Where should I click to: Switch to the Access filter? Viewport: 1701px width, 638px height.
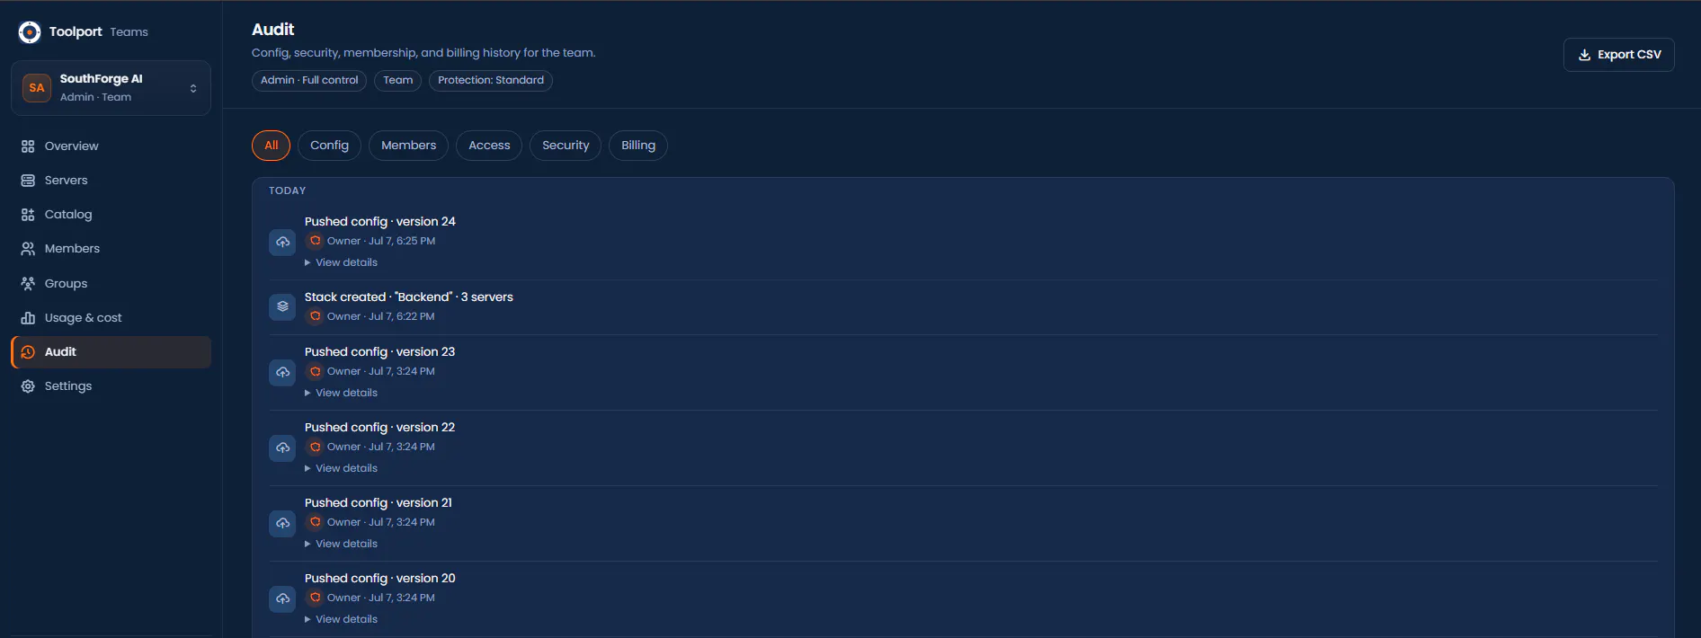pyautogui.click(x=489, y=146)
